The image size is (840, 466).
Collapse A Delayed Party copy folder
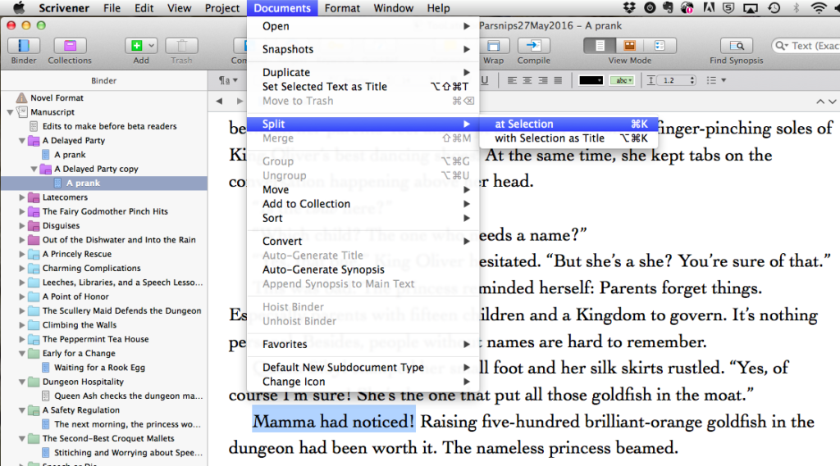tap(34, 169)
